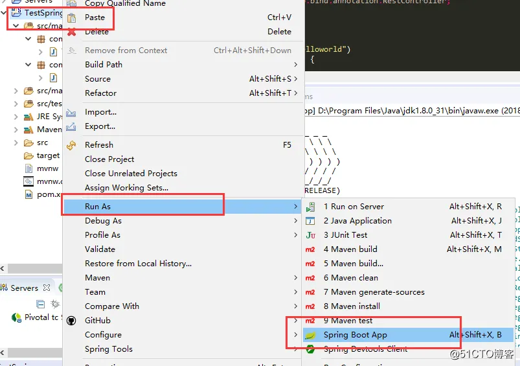The image size is (520, 366).
Task: Run 7 Maven generate-sources from submenu
Action: click(x=408, y=292)
